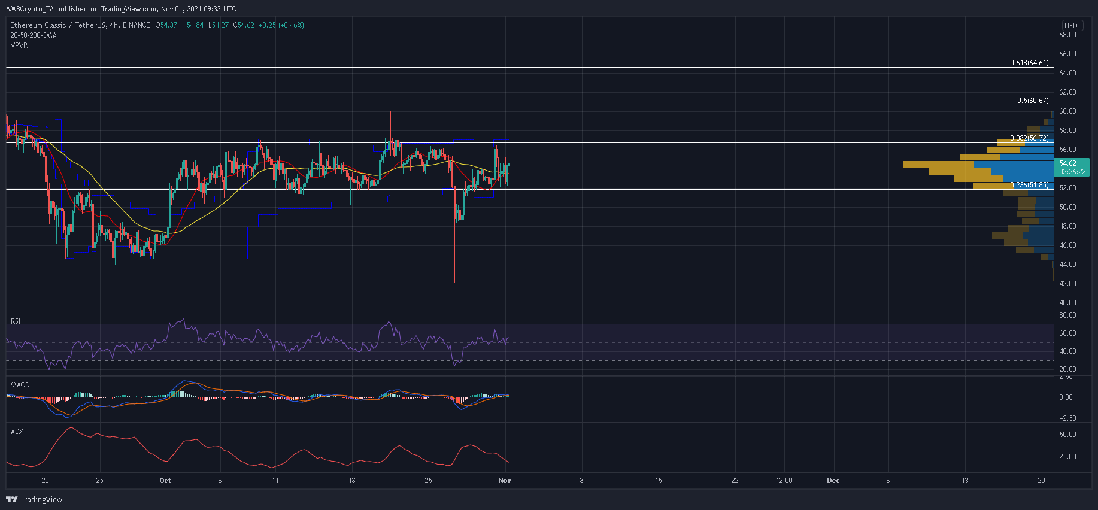Click the countdown timer 02:26:22
The height and width of the screenshot is (510, 1098).
[1072, 172]
